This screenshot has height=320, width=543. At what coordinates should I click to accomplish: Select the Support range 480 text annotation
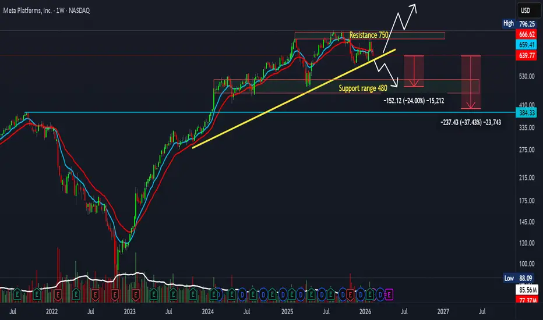click(x=363, y=88)
